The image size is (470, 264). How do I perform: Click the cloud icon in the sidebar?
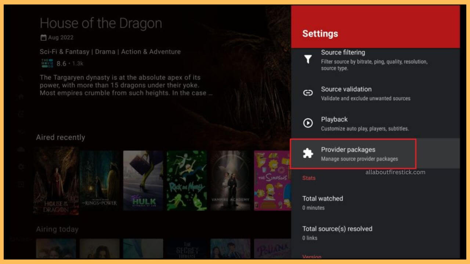coord(21,149)
